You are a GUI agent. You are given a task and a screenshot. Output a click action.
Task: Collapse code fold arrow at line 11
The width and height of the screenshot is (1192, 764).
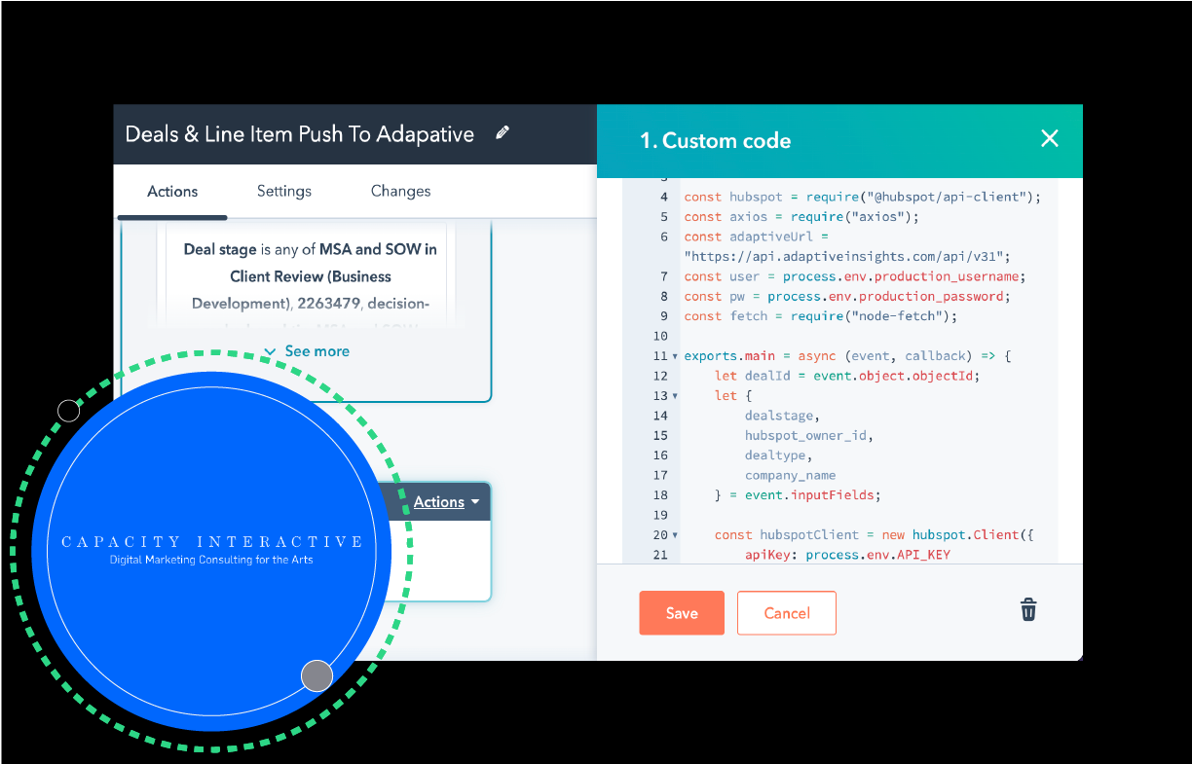675,357
